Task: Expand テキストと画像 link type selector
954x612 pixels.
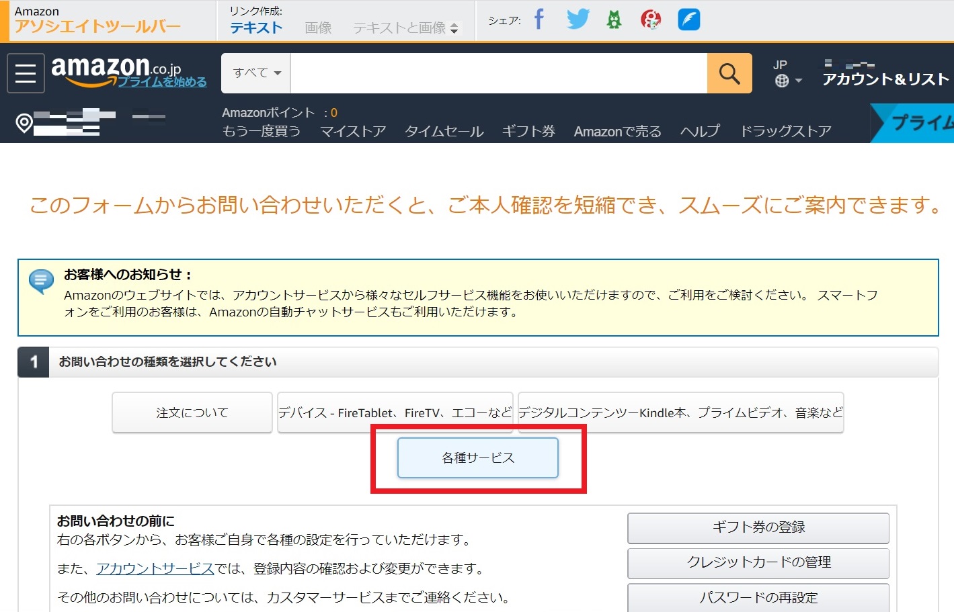Action: tap(405, 28)
